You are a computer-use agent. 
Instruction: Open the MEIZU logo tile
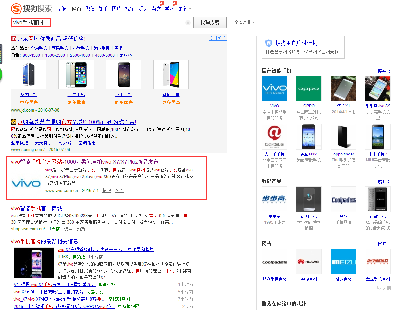(x=344, y=262)
